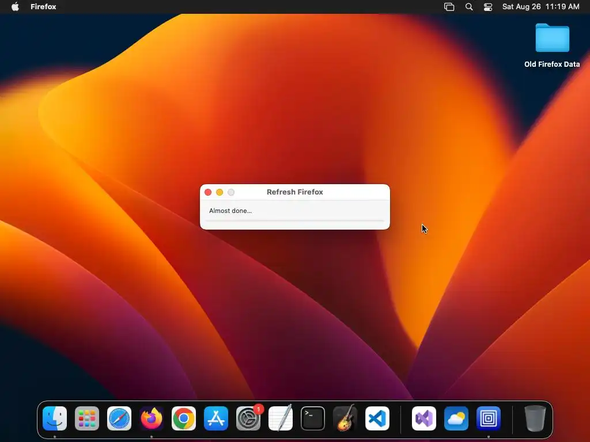Click the date and time in menu bar
The image size is (590, 442).
pos(540,7)
